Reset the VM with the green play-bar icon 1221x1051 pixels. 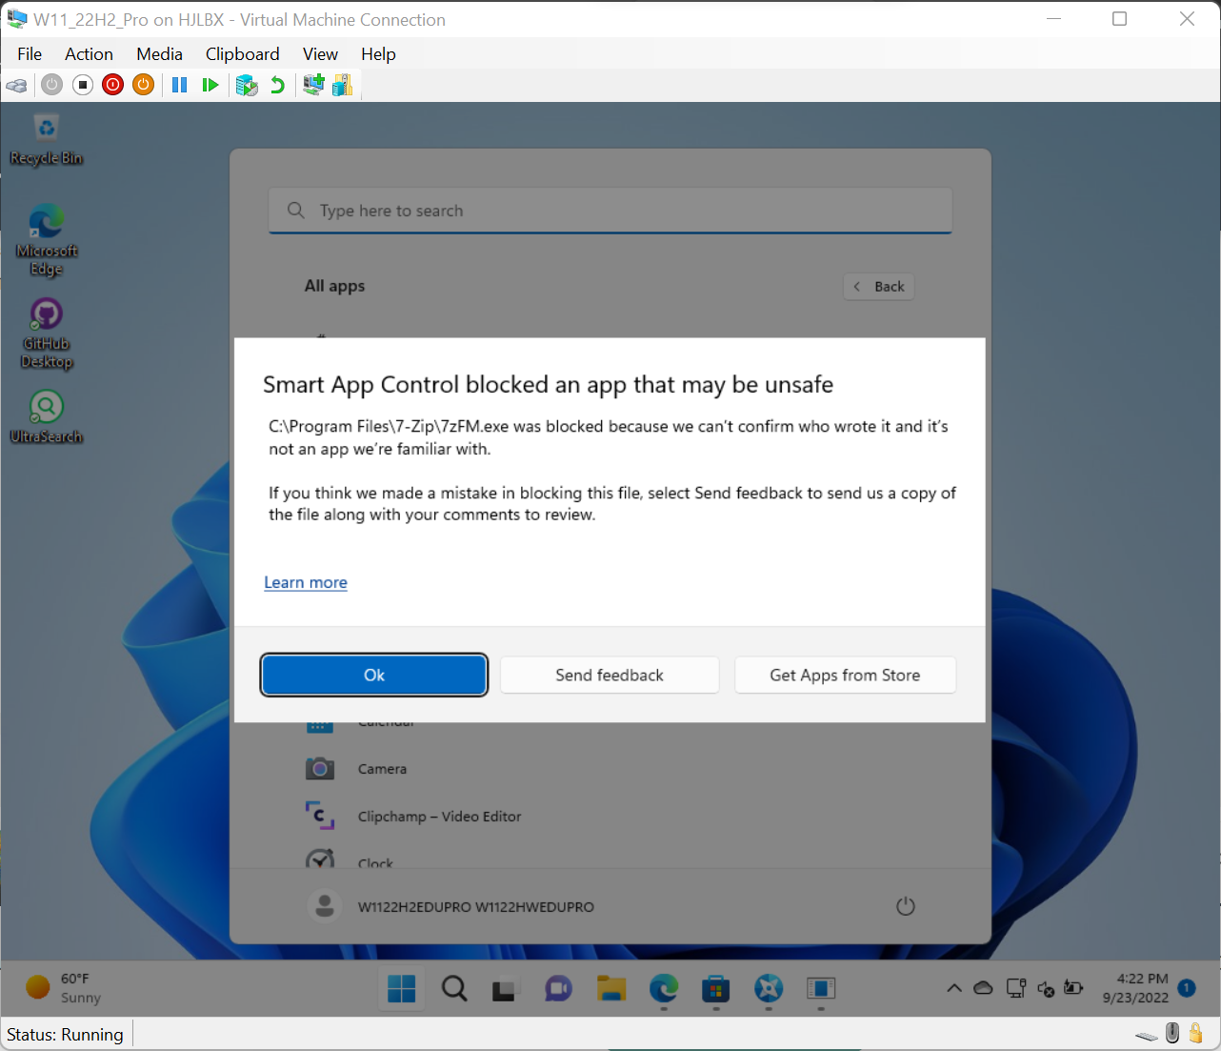[210, 85]
